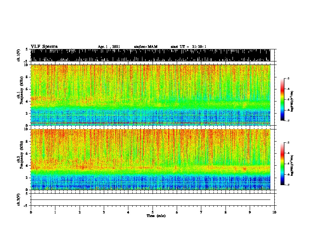Click the "ch.2 Frequency (kHz)" axis label
The image size is (309, 238).
click(x=20, y=155)
